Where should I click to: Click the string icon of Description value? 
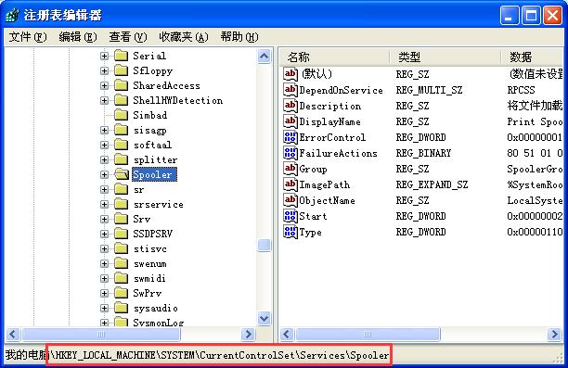click(290, 106)
